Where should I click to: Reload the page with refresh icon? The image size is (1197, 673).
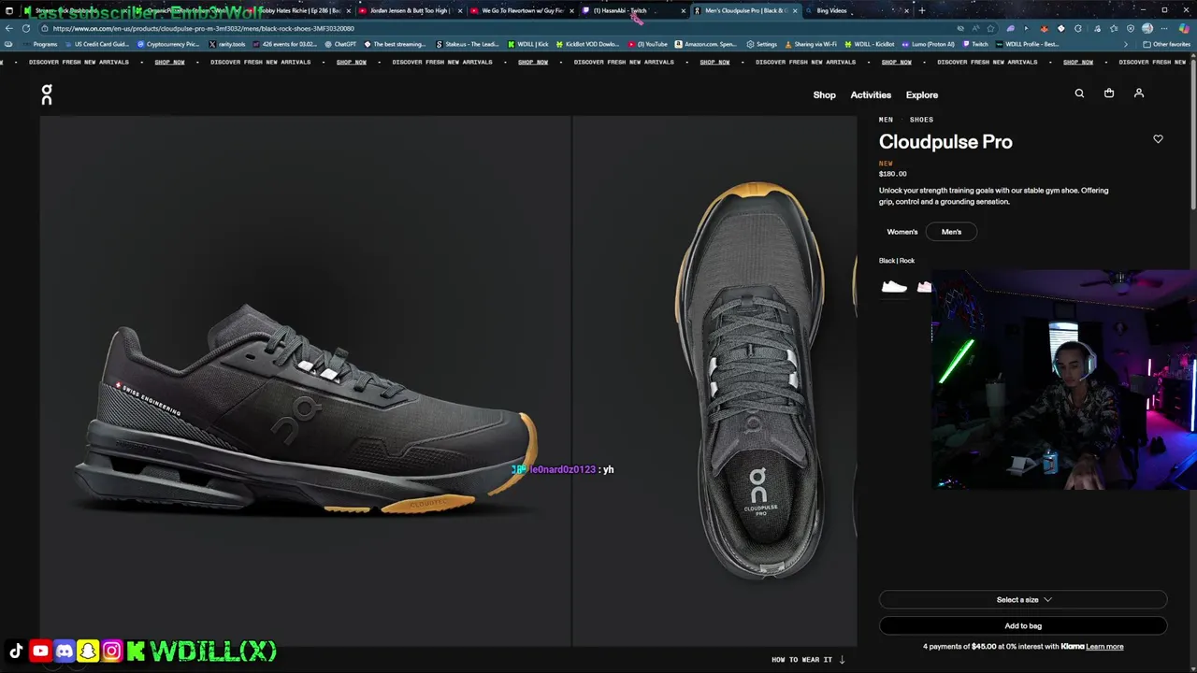pos(26,28)
